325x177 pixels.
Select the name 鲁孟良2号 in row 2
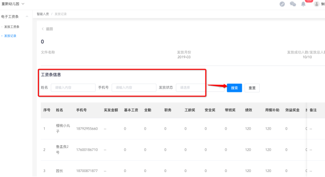[x=62, y=150]
